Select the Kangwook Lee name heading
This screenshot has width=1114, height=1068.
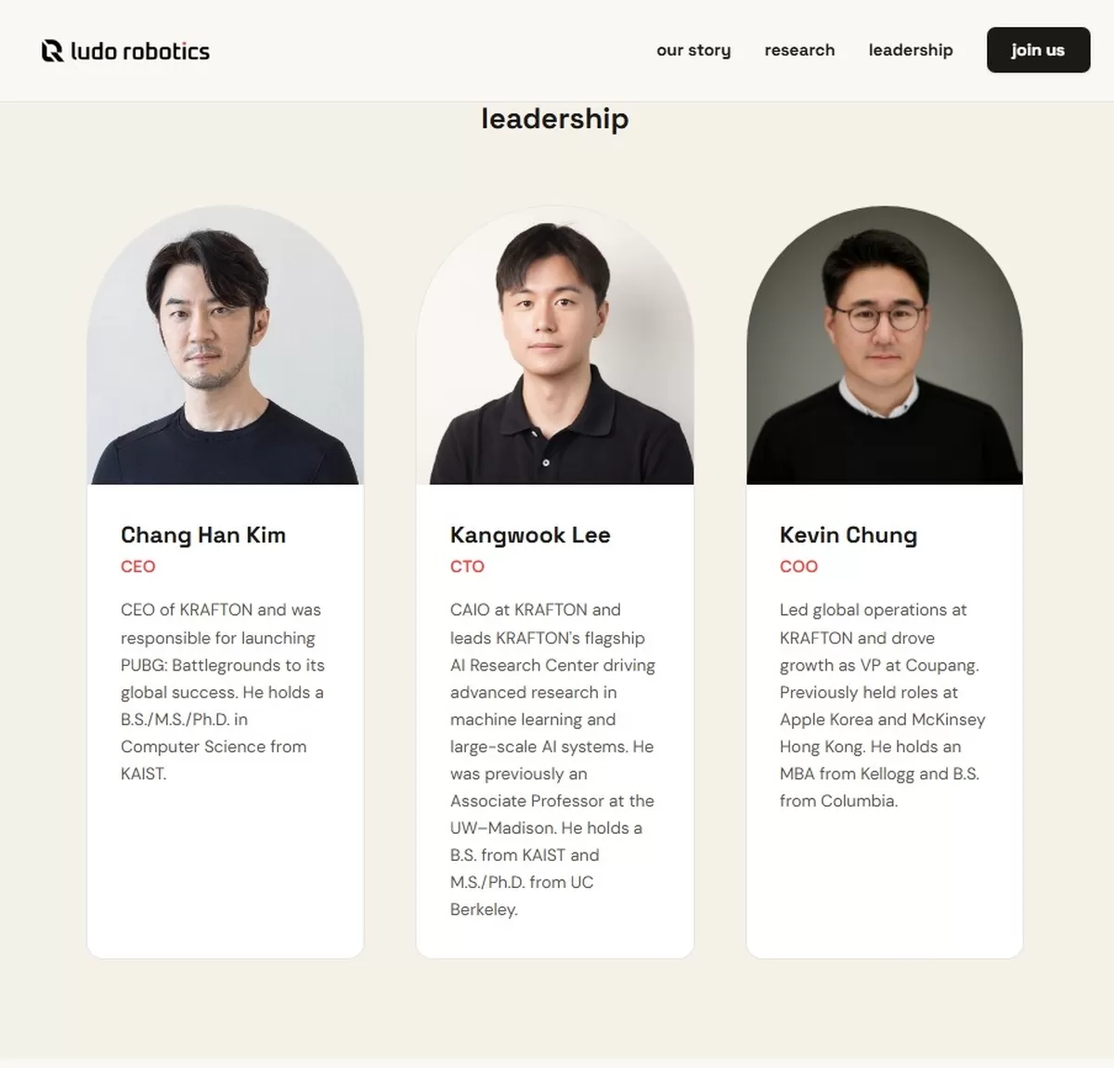tap(530, 535)
